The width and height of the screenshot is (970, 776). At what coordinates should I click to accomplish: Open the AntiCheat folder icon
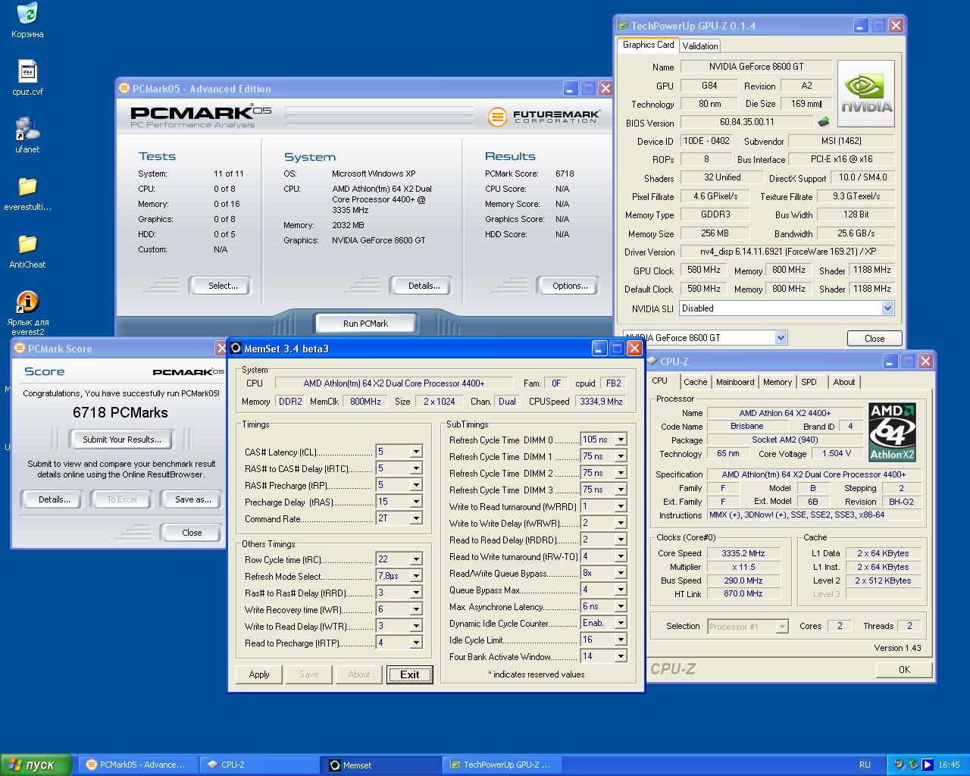27,244
